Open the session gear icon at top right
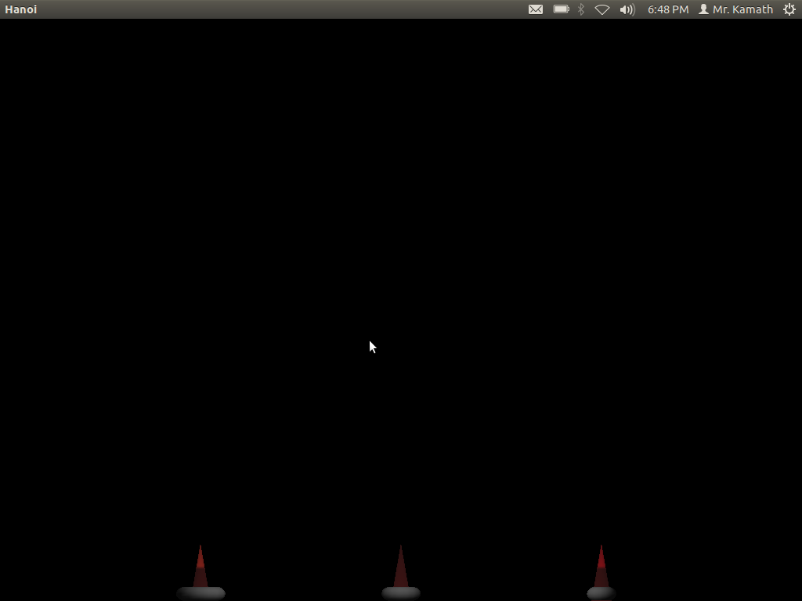 click(x=789, y=9)
